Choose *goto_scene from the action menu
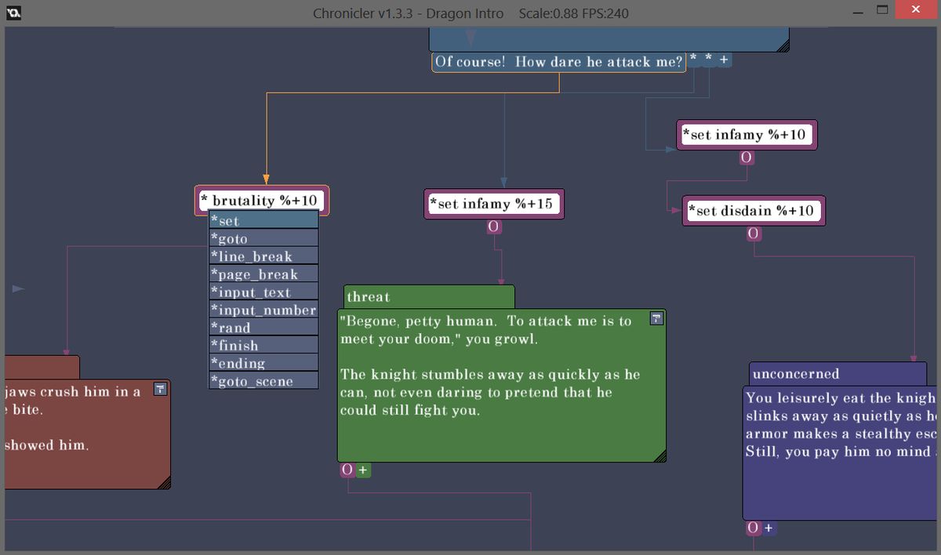 pyautogui.click(x=263, y=381)
